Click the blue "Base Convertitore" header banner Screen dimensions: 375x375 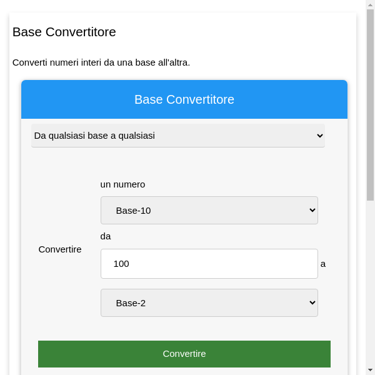pos(184,99)
